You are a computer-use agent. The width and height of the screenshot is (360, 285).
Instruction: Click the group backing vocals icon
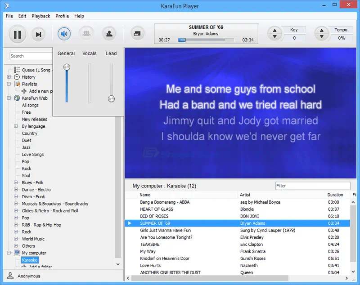tap(86, 34)
